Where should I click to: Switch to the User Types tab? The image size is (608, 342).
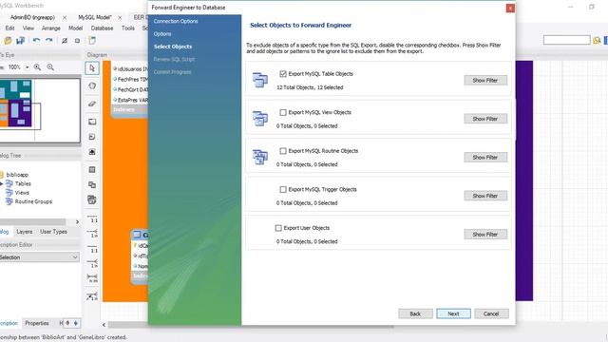(53, 232)
